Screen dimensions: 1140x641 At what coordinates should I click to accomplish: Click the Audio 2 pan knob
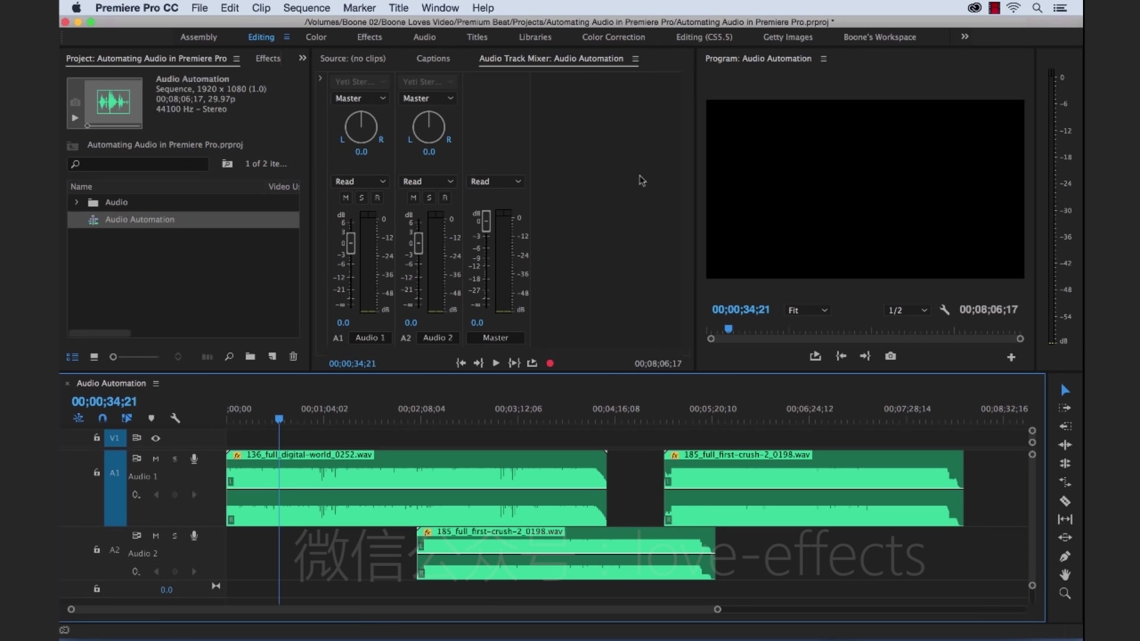pos(429,127)
